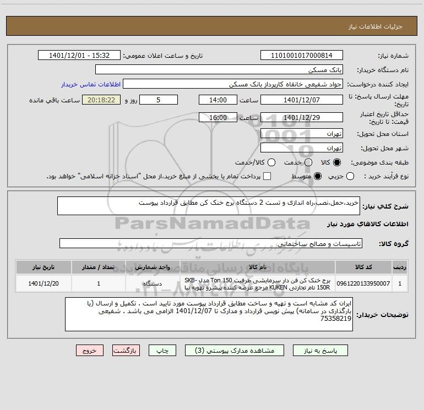Click the delivery province field تهران

(302, 134)
